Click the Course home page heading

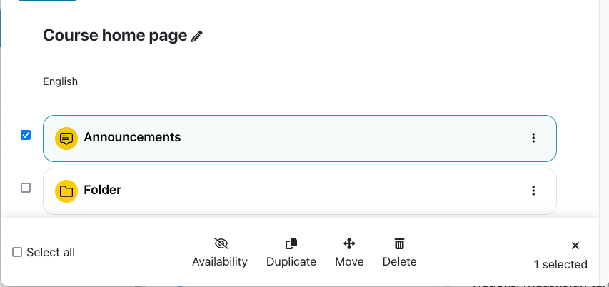115,36
